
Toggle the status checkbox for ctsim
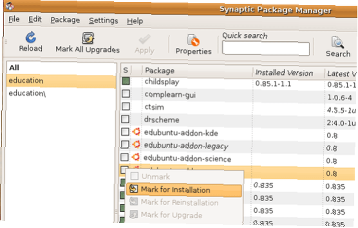pos(126,106)
